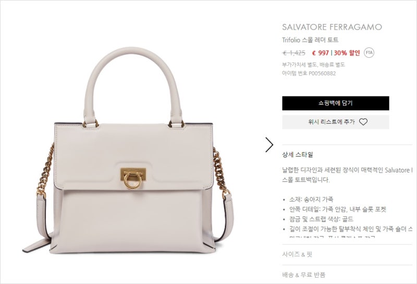The image size is (417, 284).
Task: Show next product image with arrow
Action: click(x=269, y=145)
